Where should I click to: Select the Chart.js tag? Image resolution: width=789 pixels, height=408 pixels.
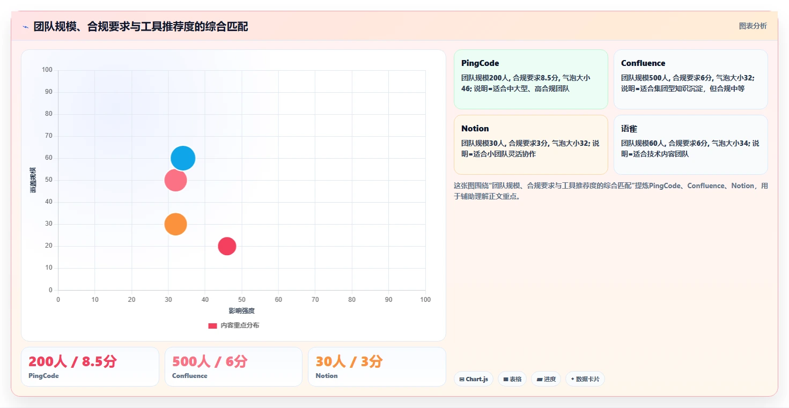(473, 379)
